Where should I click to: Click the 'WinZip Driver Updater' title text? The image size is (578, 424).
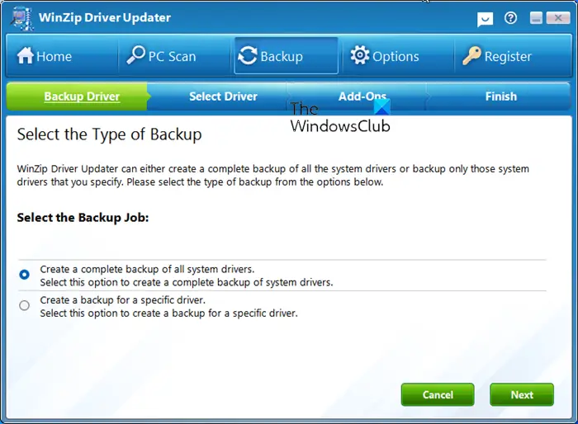tap(105, 17)
